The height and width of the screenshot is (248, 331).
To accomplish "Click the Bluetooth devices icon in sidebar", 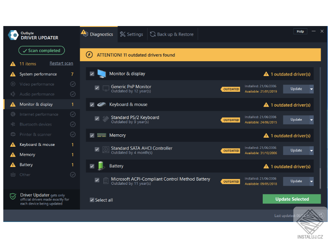I will [13, 124].
